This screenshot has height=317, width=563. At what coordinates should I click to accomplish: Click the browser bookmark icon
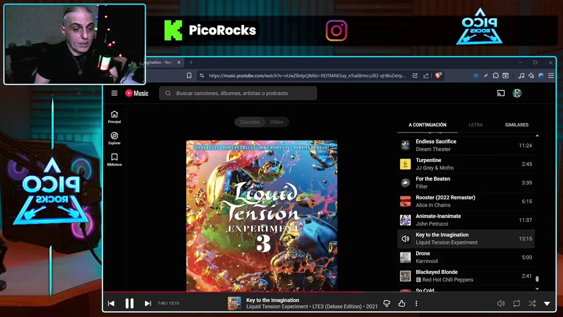click(x=189, y=76)
